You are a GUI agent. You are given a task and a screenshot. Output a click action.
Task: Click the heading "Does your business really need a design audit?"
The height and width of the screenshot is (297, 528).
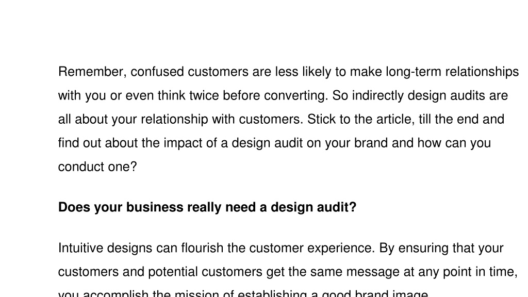[x=207, y=207]
